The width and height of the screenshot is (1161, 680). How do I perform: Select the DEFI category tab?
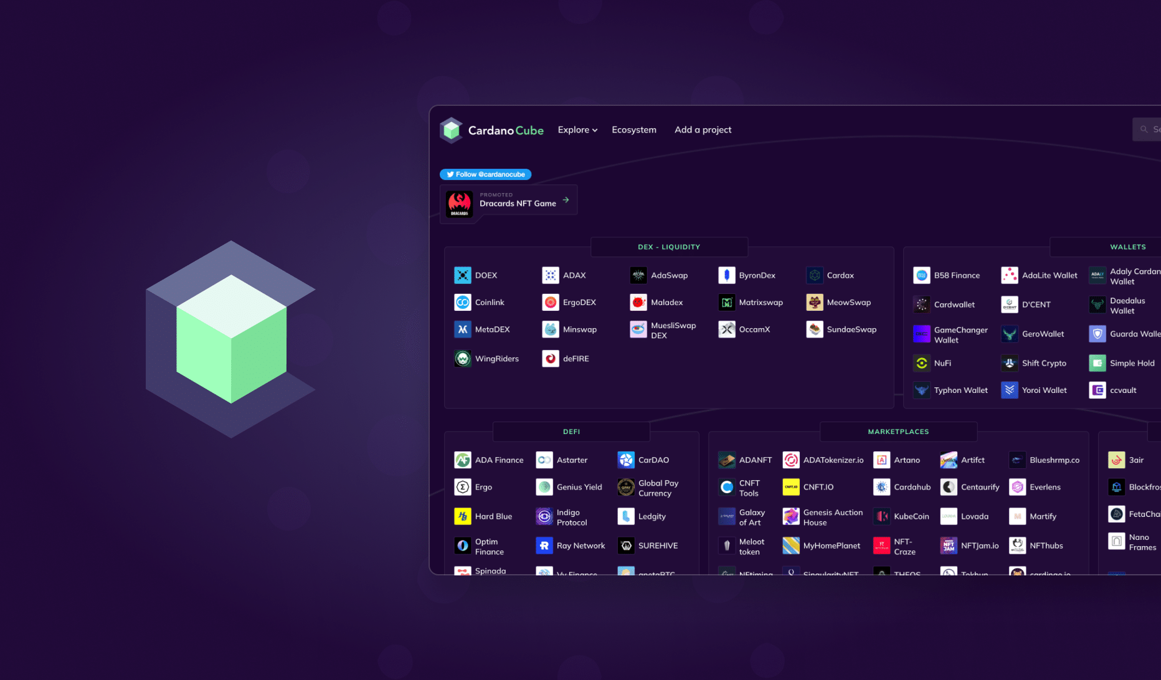coord(571,432)
